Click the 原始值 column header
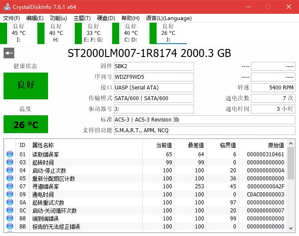 pos(263,145)
